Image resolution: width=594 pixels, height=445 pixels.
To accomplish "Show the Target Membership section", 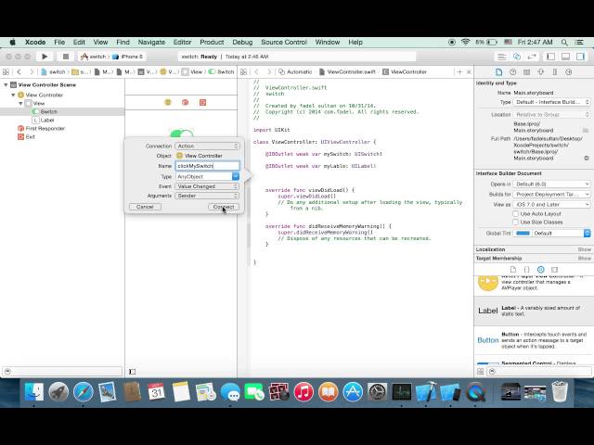I will (x=585, y=259).
